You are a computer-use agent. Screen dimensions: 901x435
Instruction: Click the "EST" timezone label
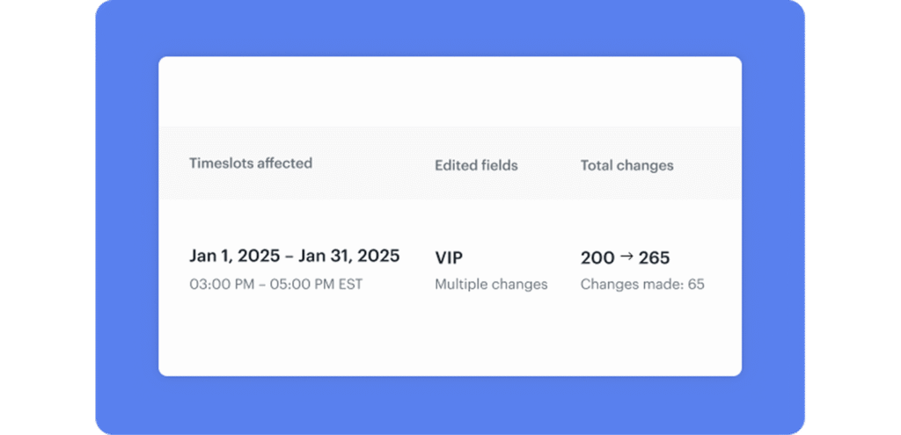click(349, 284)
